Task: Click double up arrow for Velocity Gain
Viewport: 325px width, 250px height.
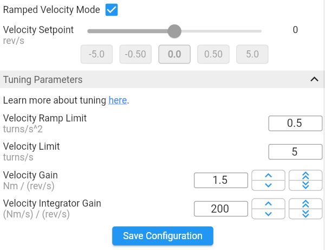Action: click(x=305, y=175)
